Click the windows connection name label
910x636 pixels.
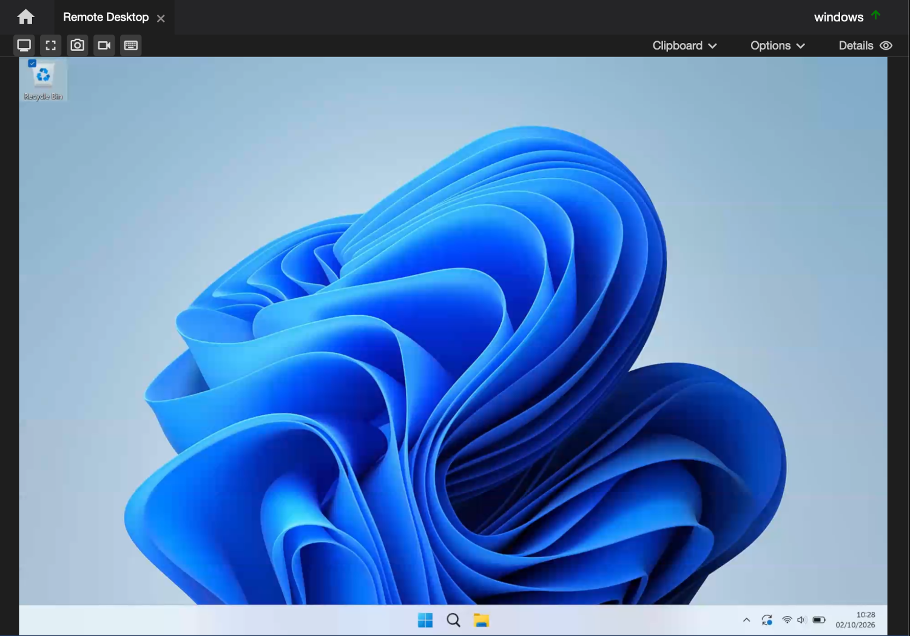(838, 17)
